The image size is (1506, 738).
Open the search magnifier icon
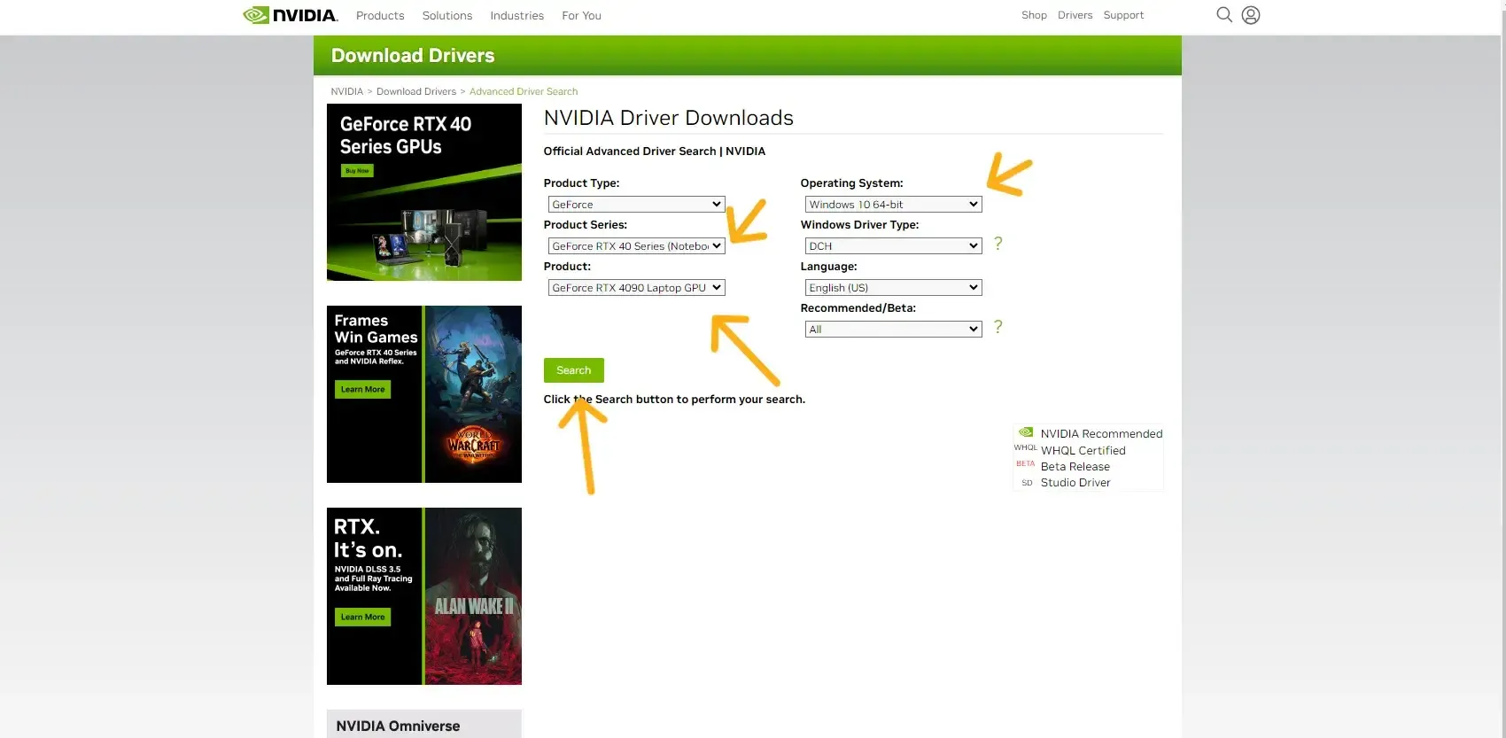[x=1223, y=15]
